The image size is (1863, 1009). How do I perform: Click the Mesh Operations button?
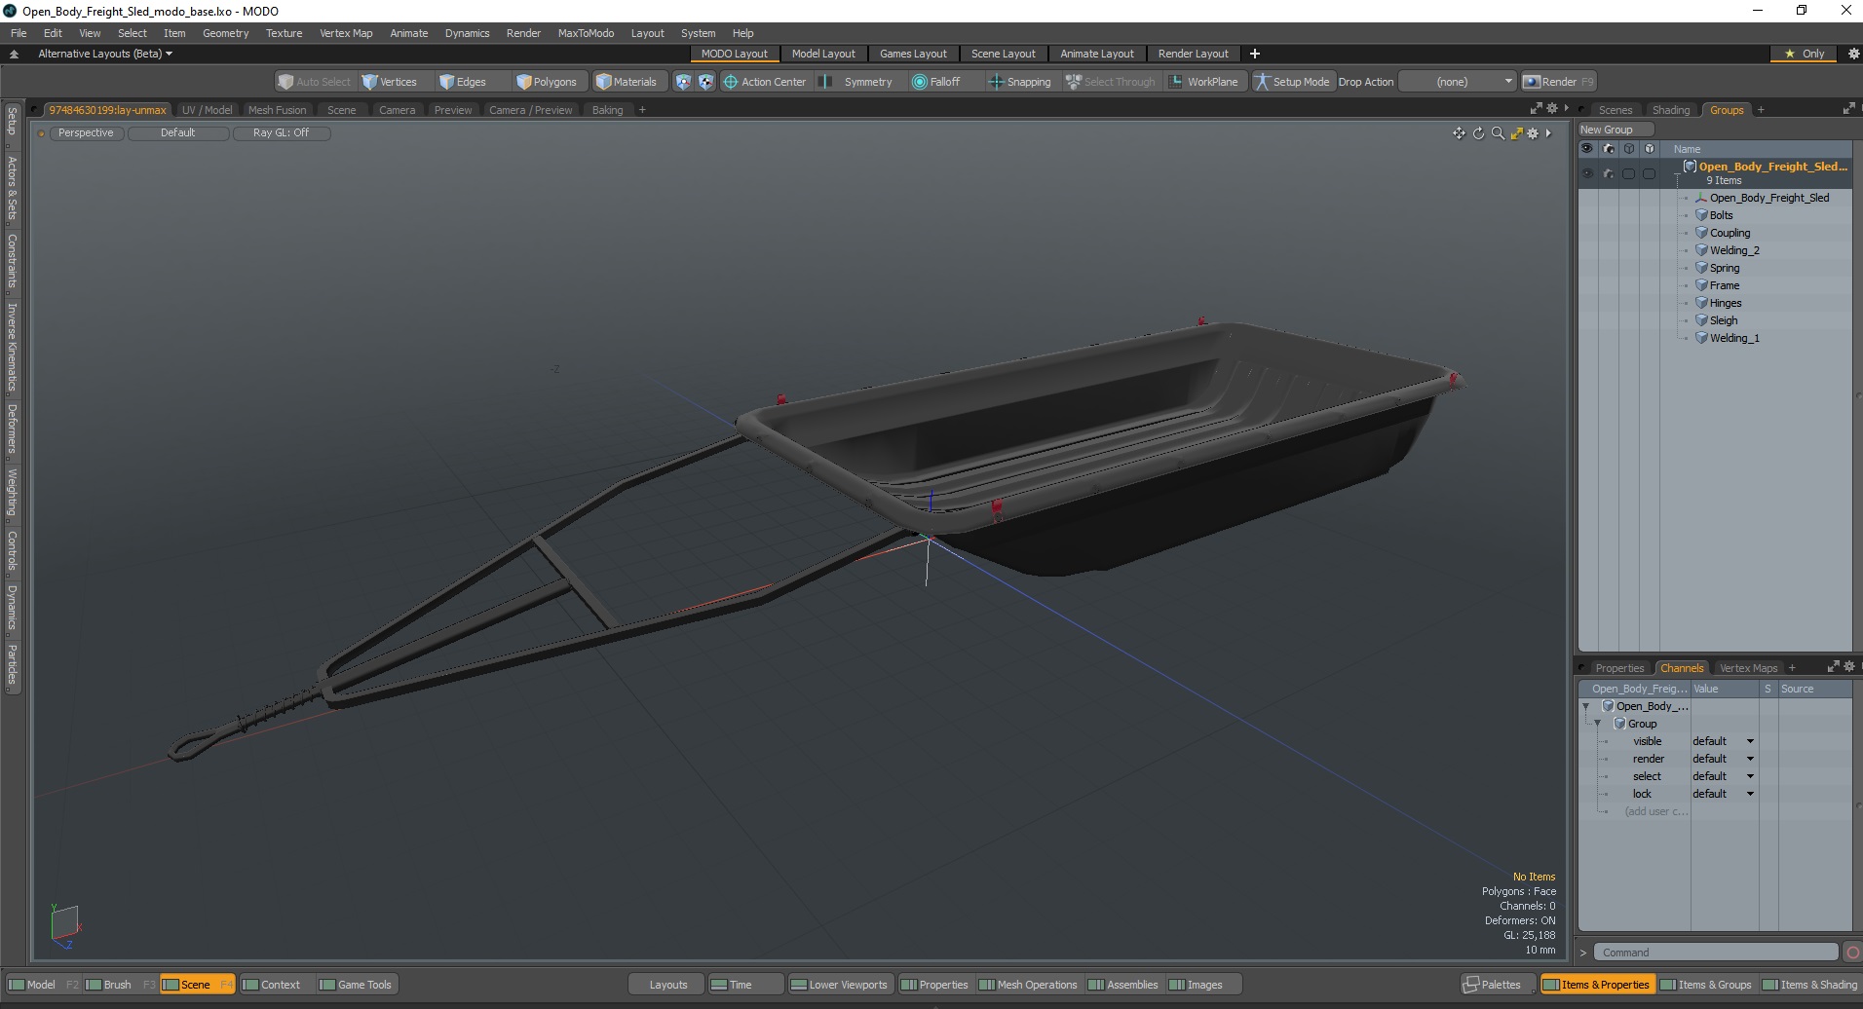pos(1027,985)
